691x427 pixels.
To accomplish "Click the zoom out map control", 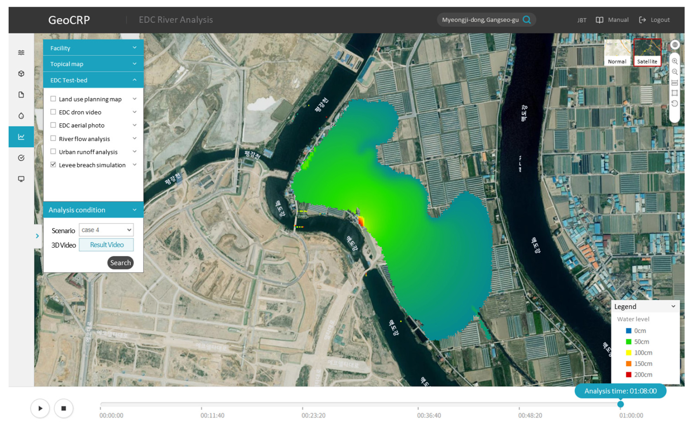I will pos(675,72).
